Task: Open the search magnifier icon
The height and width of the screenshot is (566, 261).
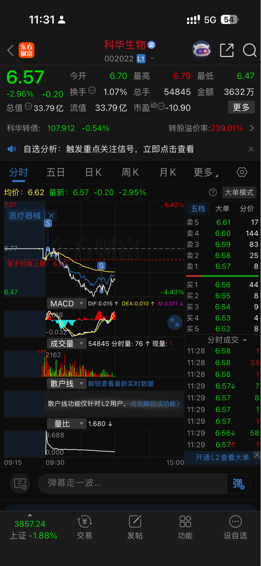Action: tap(249, 50)
